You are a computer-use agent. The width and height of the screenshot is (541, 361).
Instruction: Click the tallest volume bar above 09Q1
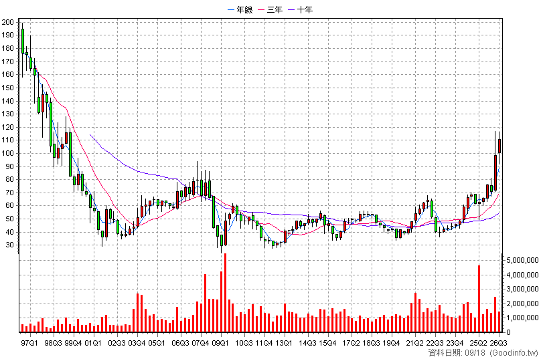[225, 293]
